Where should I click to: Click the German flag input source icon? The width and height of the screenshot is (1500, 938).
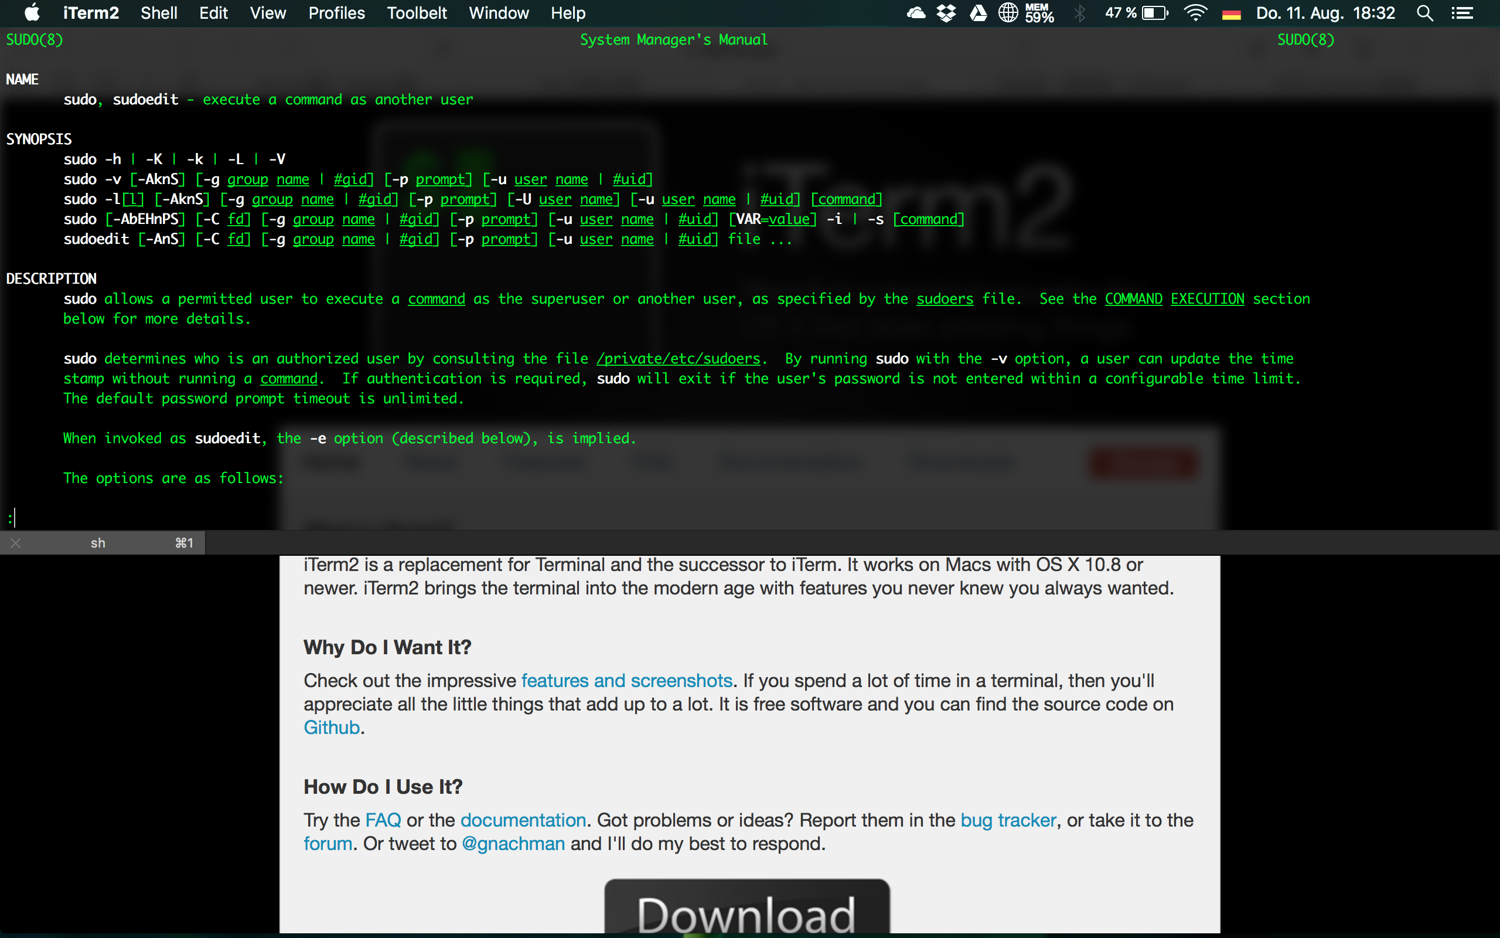pos(1231,13)
